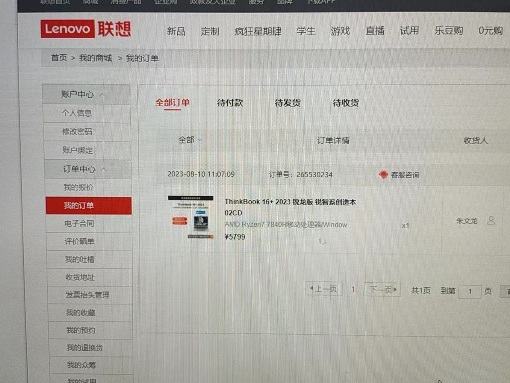Click the price ¥5799
This screenshot has width=510, height=383.
pos(235,237)
